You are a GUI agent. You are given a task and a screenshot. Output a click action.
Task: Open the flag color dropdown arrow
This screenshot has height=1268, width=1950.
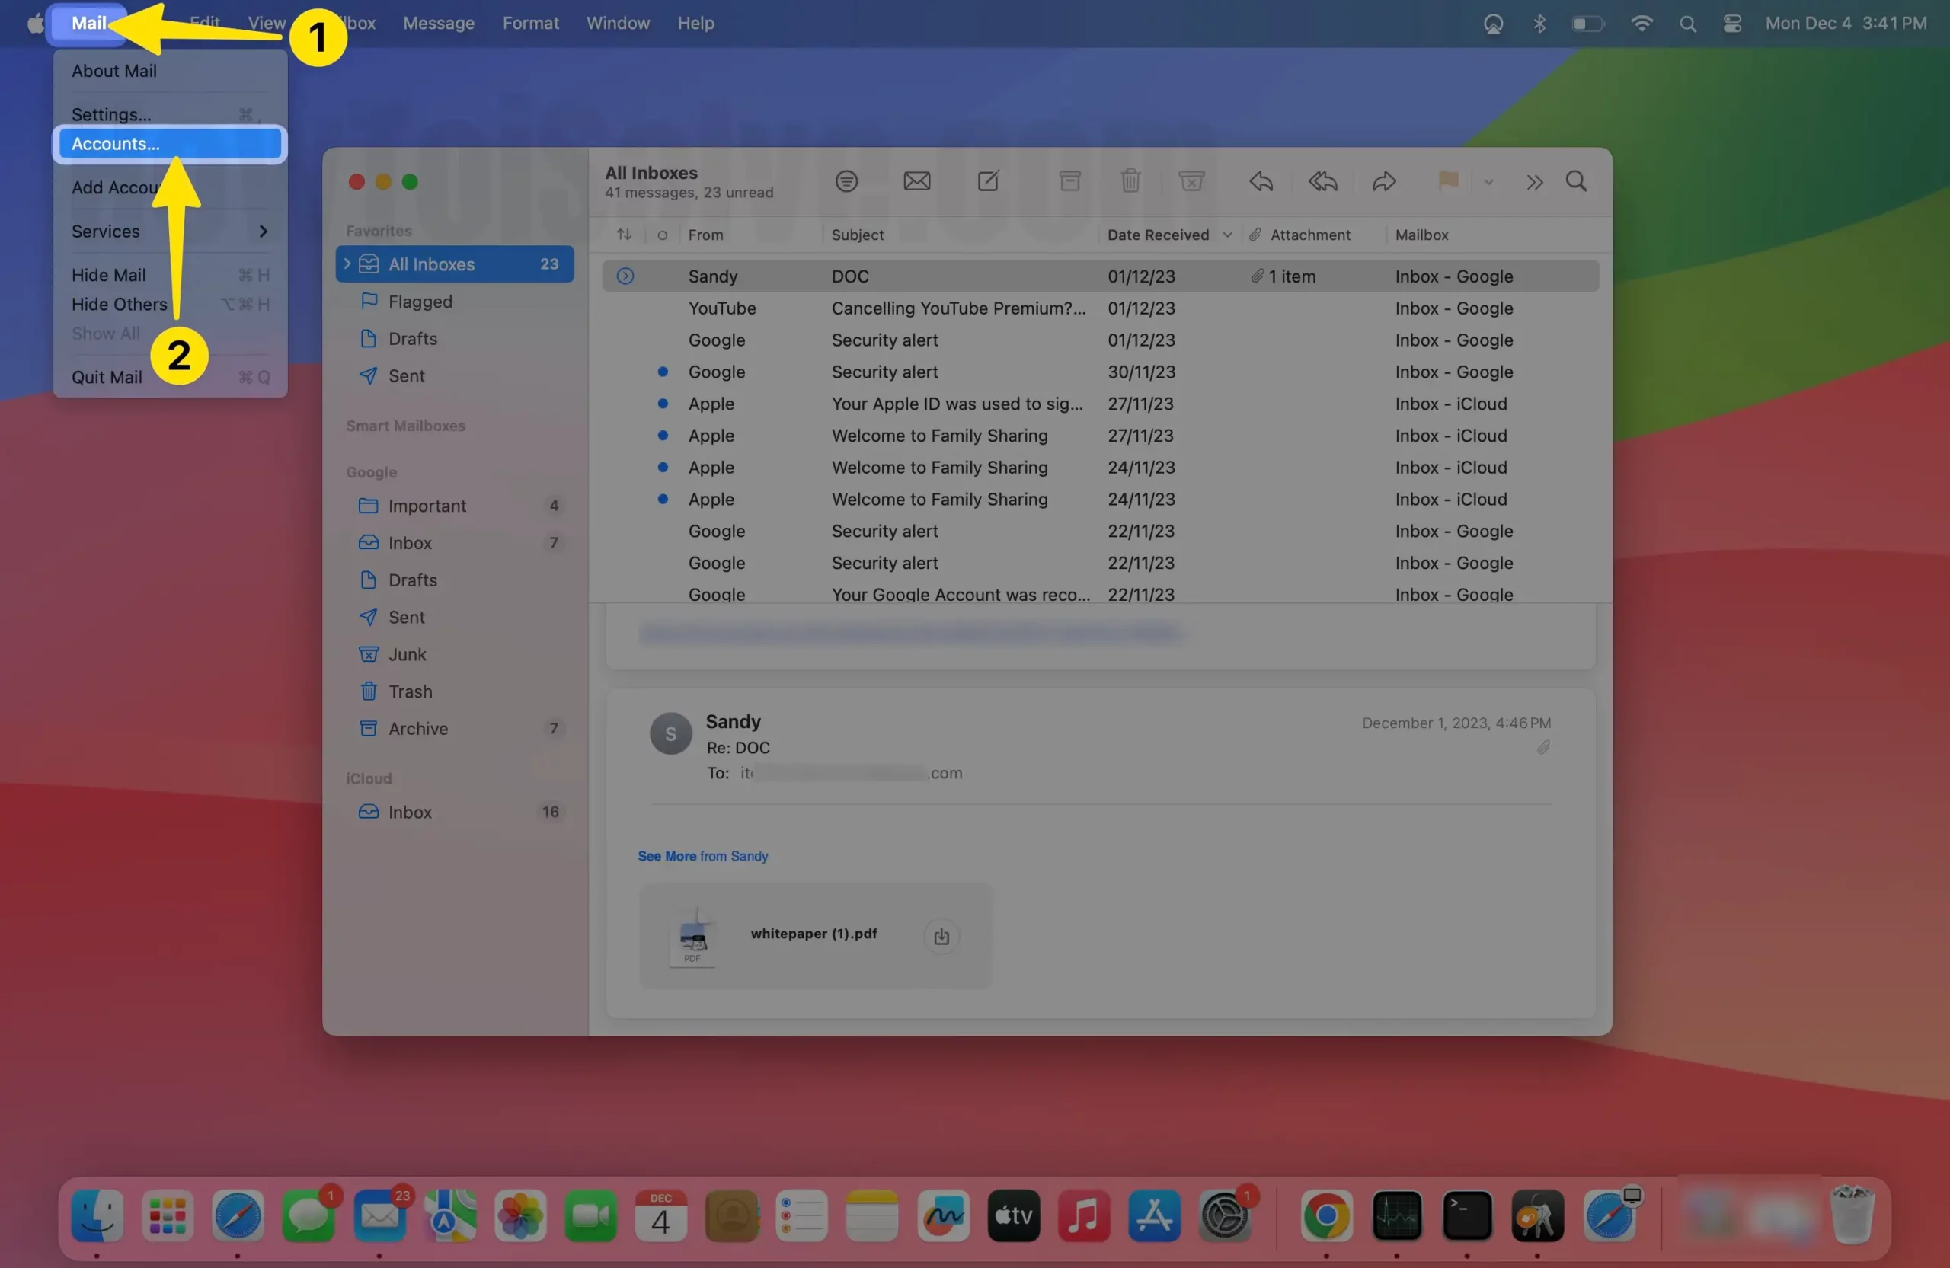[x=1488, y=183]
